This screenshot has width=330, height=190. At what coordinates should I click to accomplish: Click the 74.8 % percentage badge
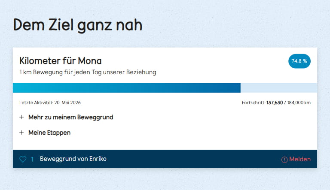point(299,61)
